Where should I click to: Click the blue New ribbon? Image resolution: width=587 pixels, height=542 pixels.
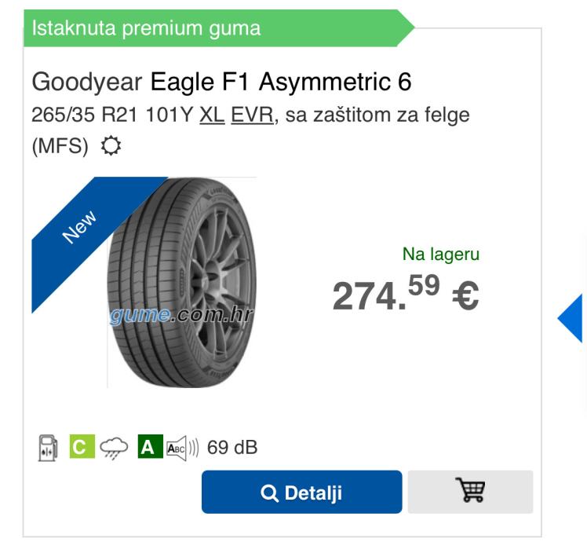78,228
